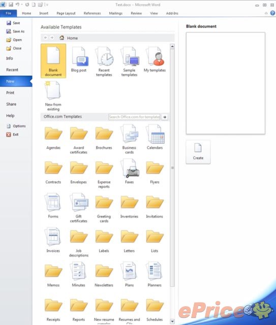The image size is (276, 325).
Task: Open the Plans templates
Action: tap(129, 275)
